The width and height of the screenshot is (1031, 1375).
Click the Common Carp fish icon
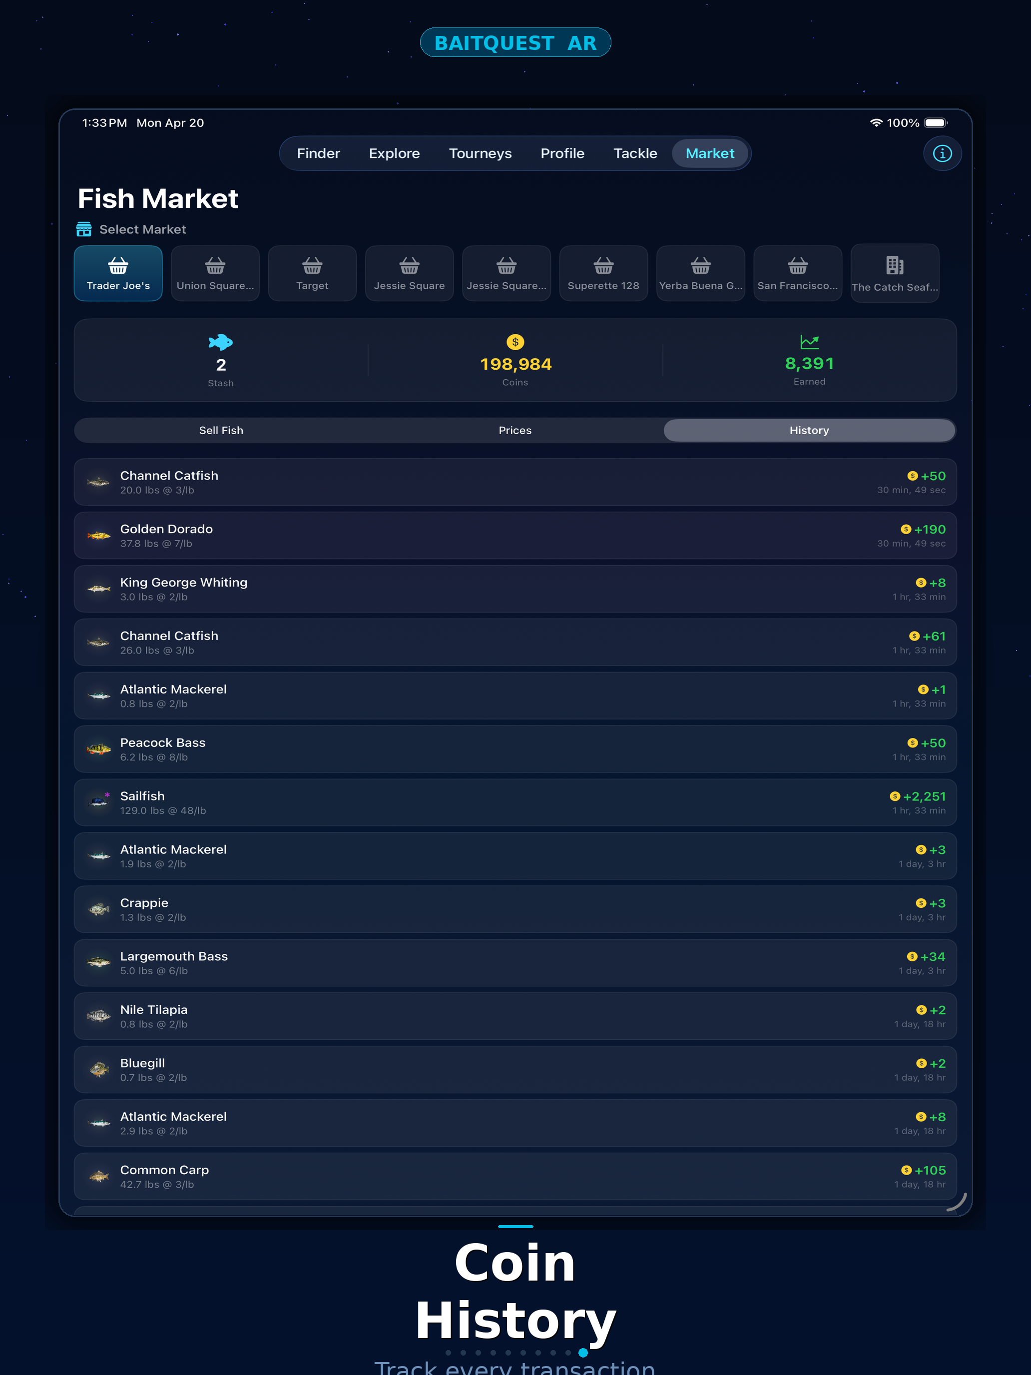pyautogui.click(x=99, y=1176)
